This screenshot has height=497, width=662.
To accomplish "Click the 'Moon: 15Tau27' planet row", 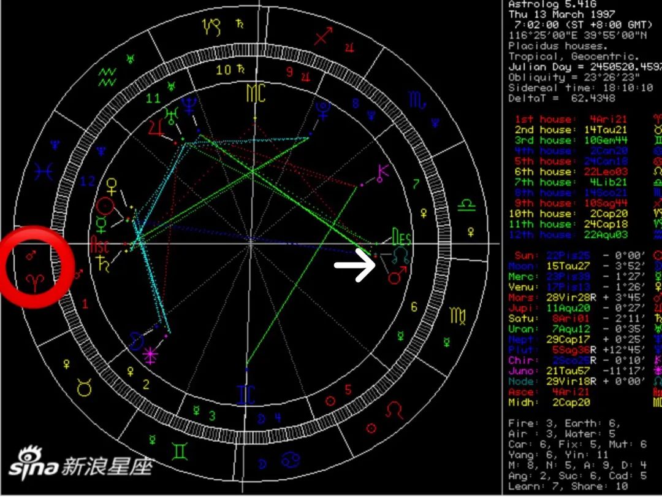I will tap(577, 266).
